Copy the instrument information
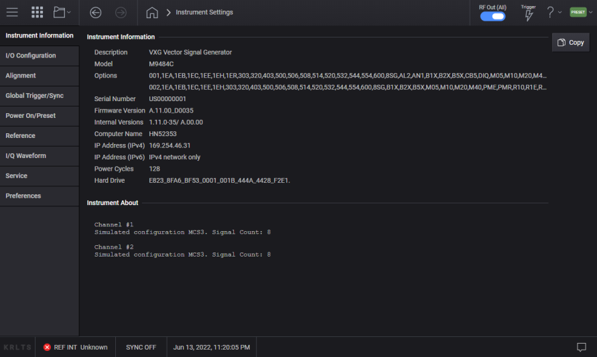597x357 pixels. pos(570,42)
